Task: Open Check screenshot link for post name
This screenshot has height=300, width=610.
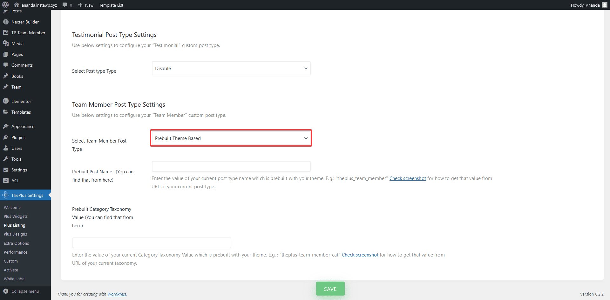Action: click(x=408, y=178)
